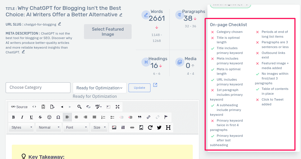Click the 'Category chosen' checklist item

(229, 32)
